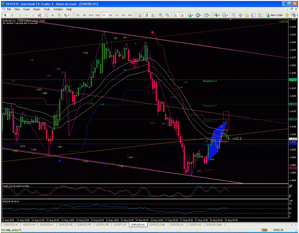Expand the arrows objects dropdown
299x233 pixels.
67,15
